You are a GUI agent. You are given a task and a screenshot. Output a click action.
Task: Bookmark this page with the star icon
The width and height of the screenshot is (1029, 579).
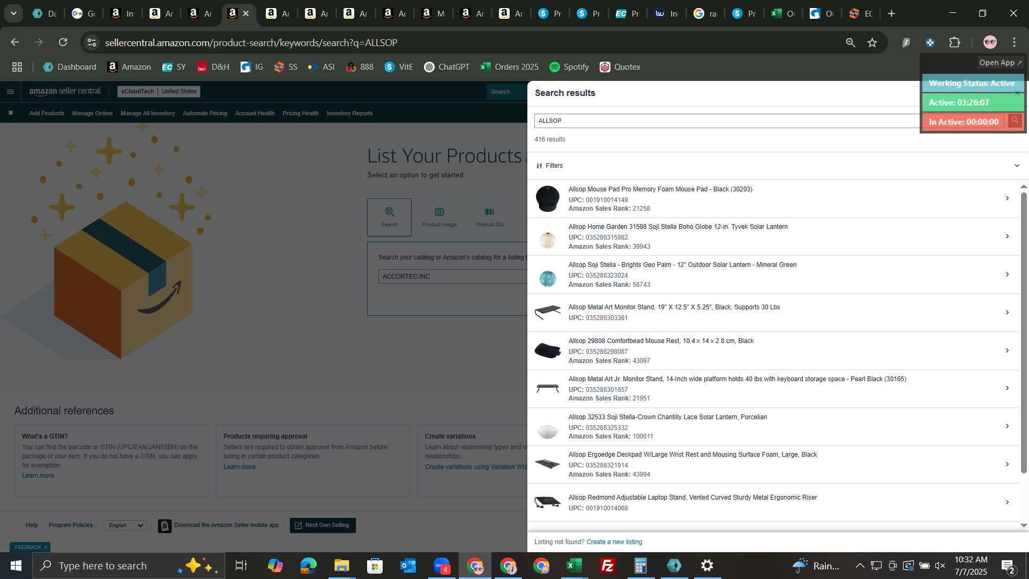pos(872,42)
